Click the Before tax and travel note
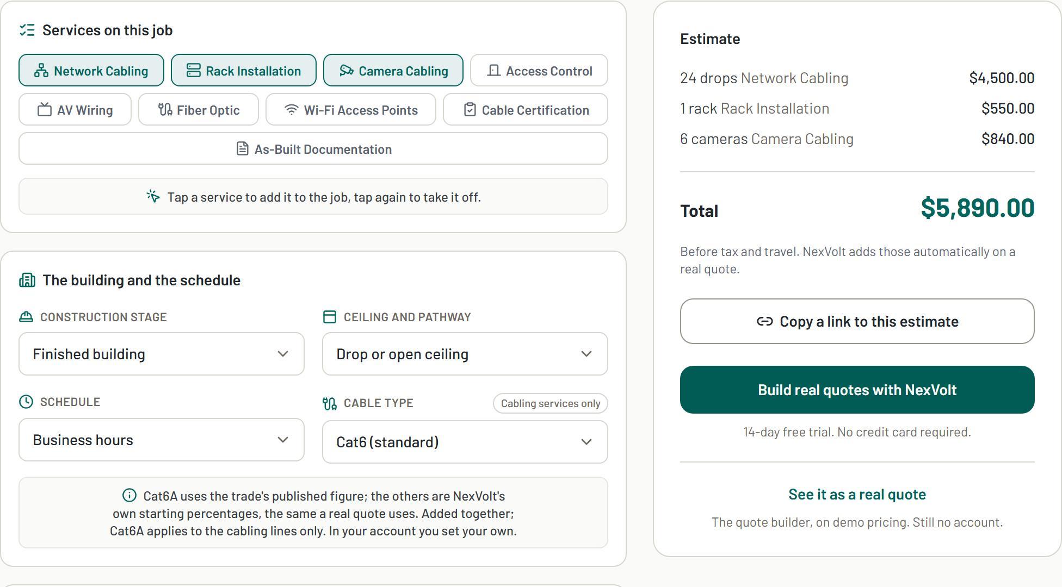The image size is (1062, 587). click(848, 260)
